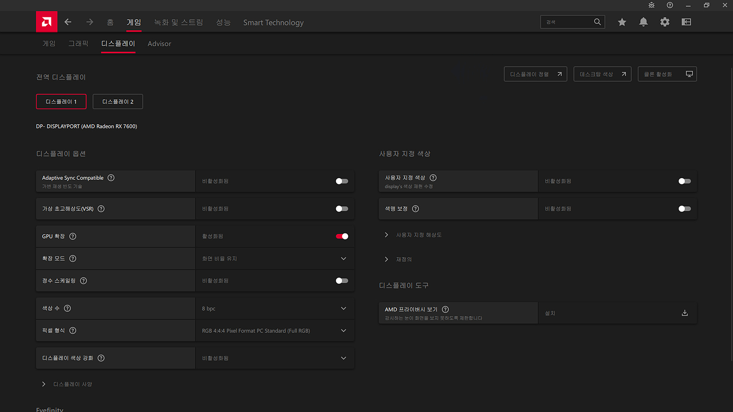Open settings gear icon
The image size is (733, 412).
pyautogui.click(x=665, y=22)
